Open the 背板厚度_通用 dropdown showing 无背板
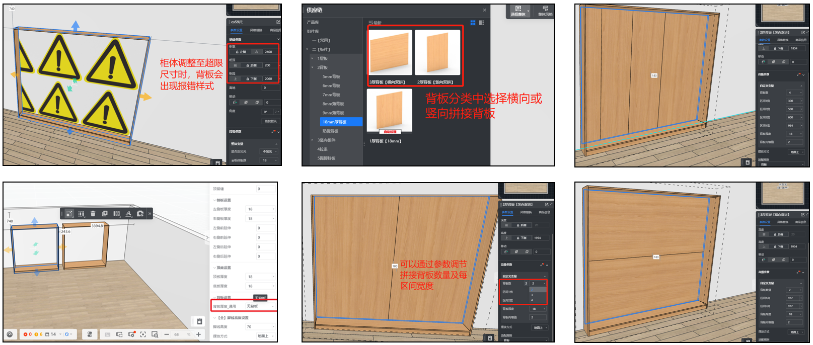Screen dimensions: 813x345 click(x=260, y=306)
